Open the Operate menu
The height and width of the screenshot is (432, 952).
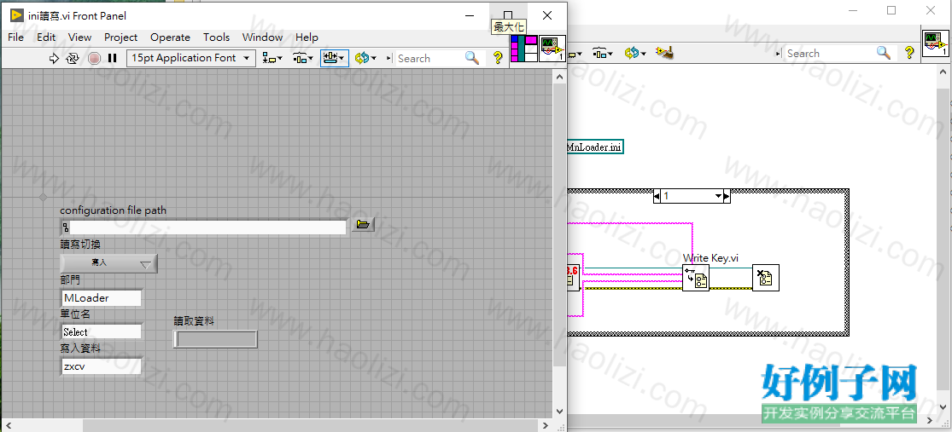[x=170, y=37]
